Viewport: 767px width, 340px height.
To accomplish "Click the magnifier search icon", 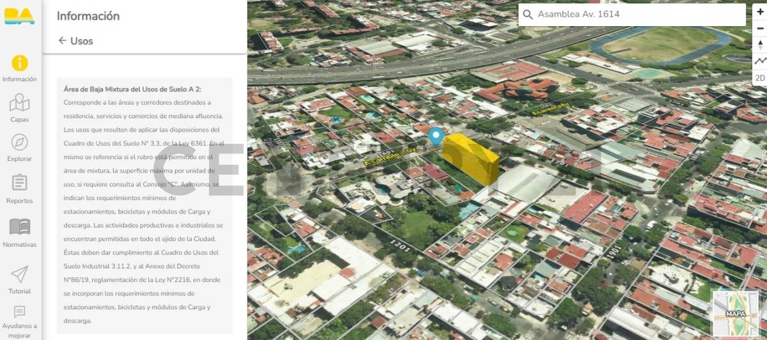I will (x=527, y=14).
